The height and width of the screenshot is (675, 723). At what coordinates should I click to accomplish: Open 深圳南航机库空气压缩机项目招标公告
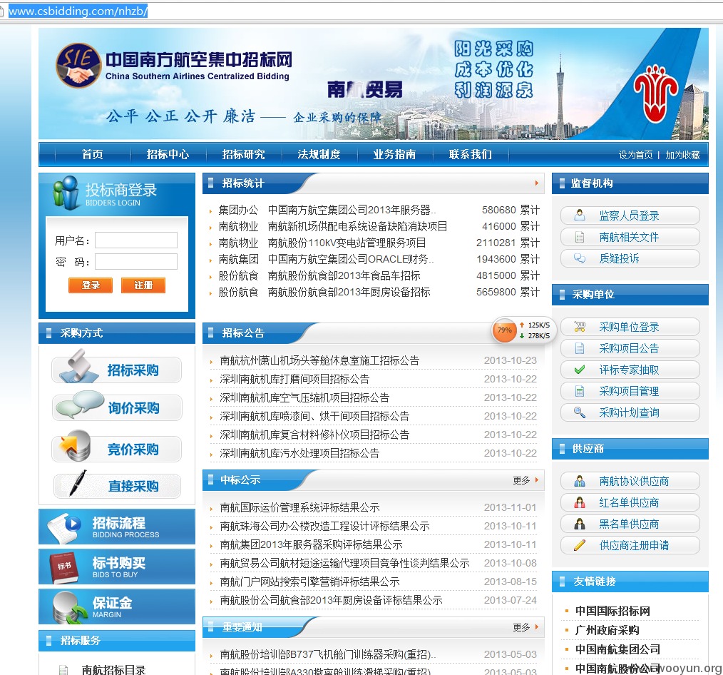pyautogui.click(x=304, y=397)
